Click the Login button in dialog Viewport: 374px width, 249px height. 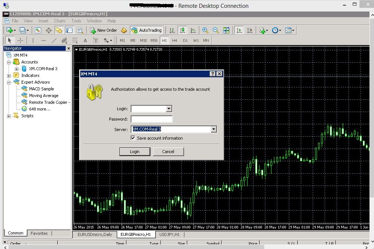(x=135, y=152)
